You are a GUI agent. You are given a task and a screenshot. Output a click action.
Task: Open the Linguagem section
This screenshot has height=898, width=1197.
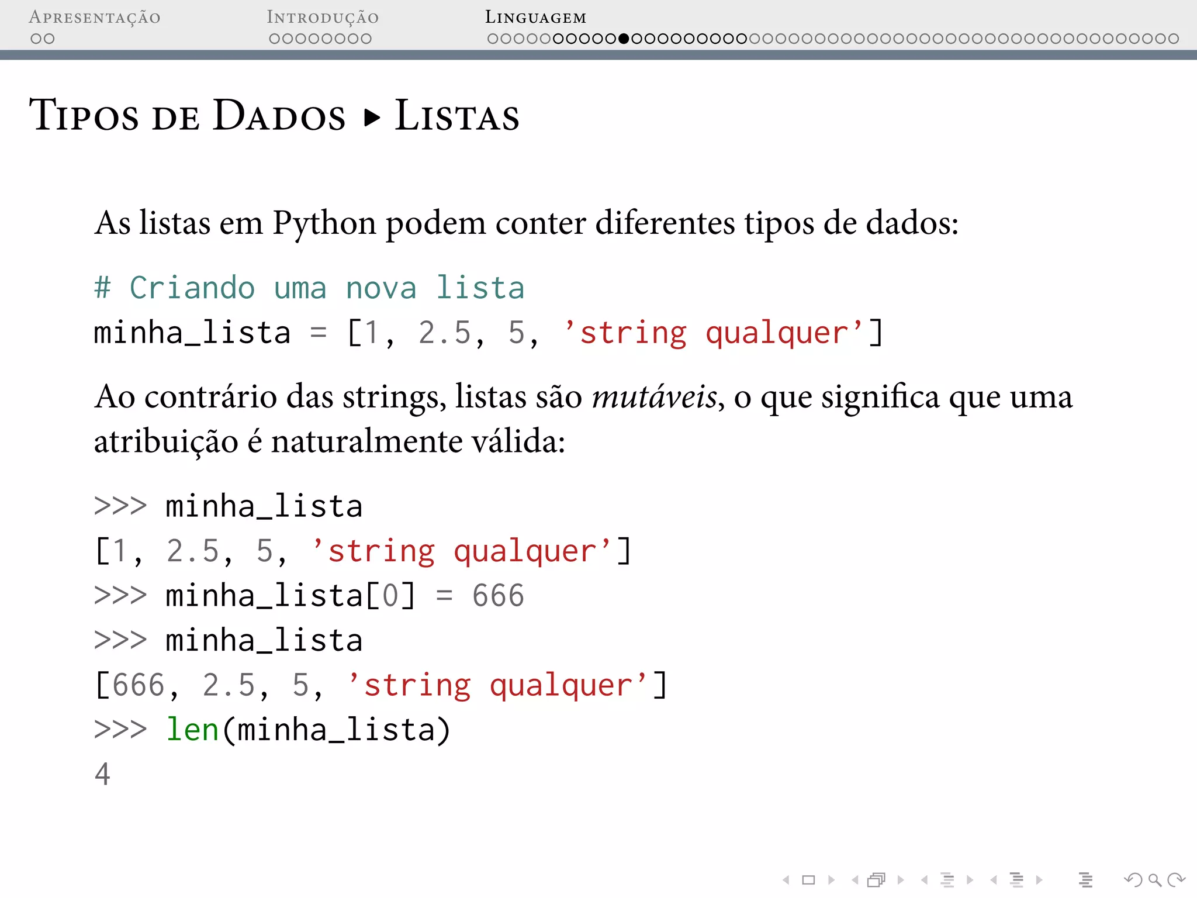[535, 18]
